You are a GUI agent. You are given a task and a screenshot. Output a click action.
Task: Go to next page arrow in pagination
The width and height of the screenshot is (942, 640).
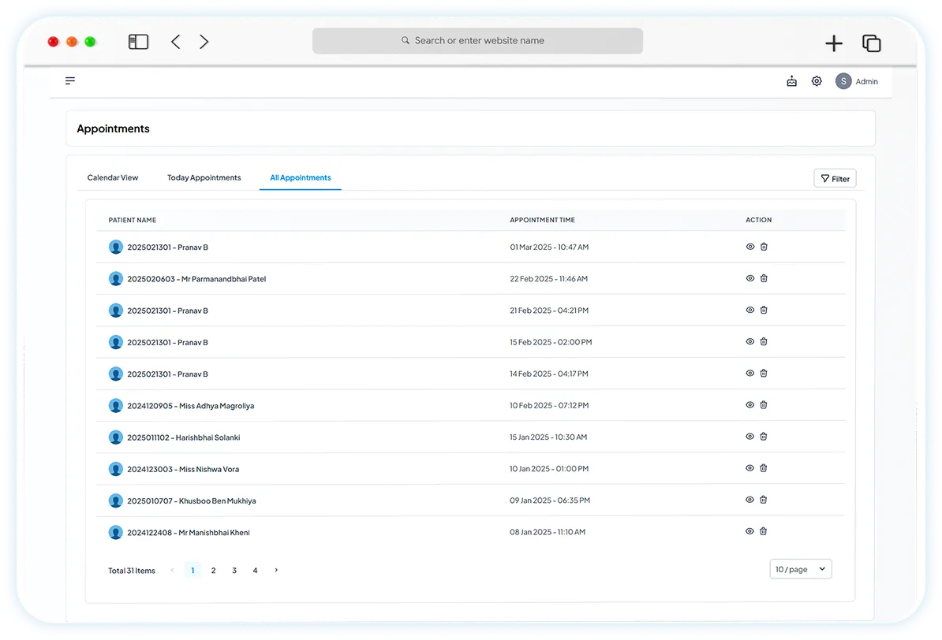tap(276, 571)
